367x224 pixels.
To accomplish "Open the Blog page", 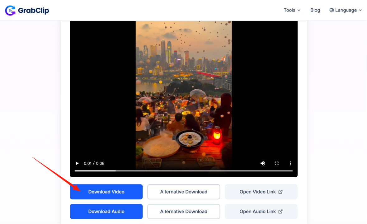I will [315, 10].
